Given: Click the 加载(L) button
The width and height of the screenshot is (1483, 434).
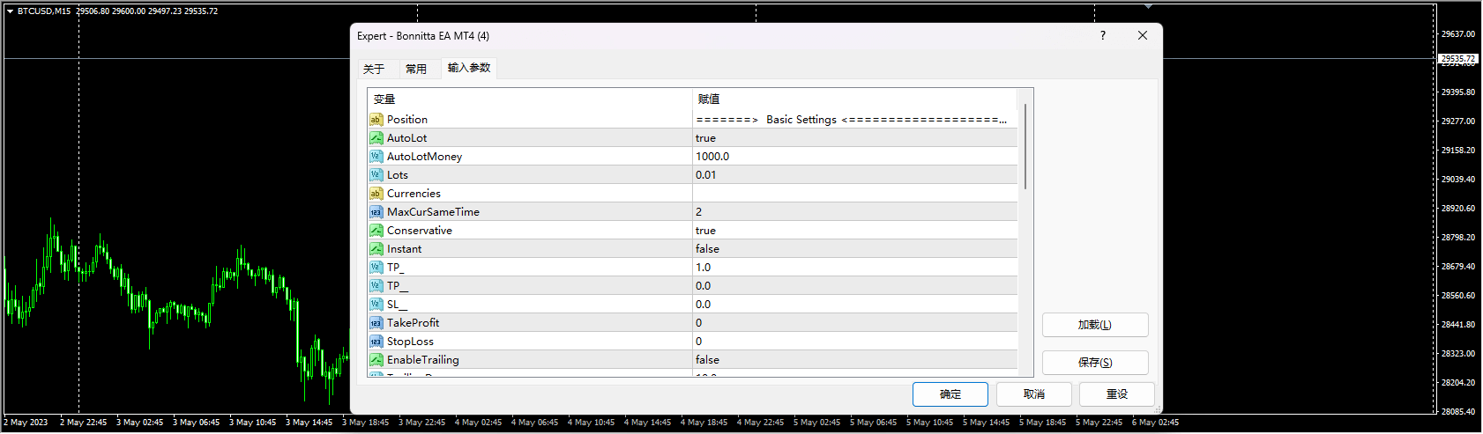Looking at the screenshot, I should 1095,325.
